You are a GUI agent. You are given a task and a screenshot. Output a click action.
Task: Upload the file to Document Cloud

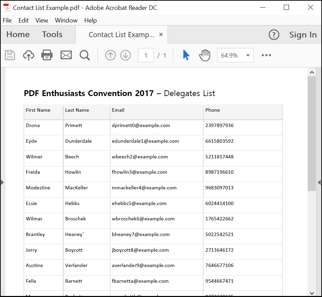tap(29, 55)
